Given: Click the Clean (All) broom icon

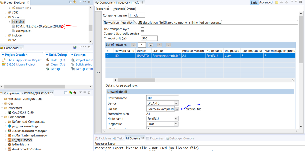Looking at the screenshot, I should [48, 64].
